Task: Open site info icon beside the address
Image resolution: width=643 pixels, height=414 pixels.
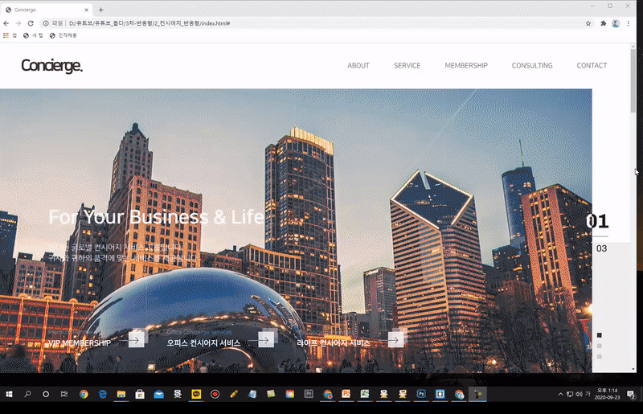Action: pyautogui.click(x=46, y=23)
